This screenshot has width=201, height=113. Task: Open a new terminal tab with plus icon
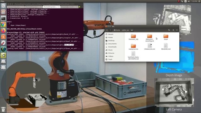pos(79,7)
